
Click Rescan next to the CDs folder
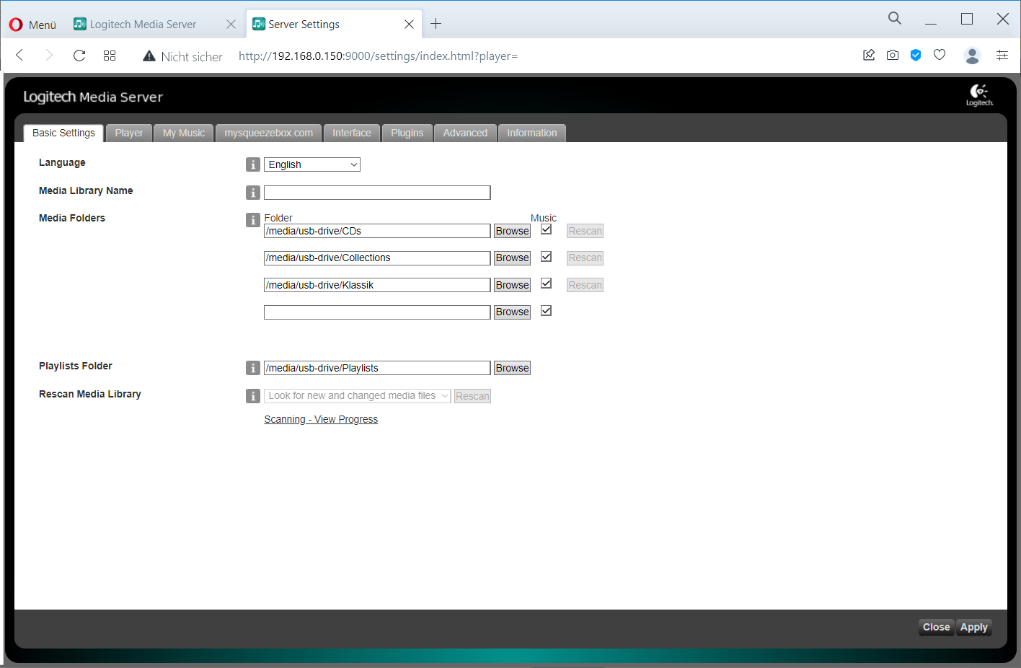tap(585, 231)
